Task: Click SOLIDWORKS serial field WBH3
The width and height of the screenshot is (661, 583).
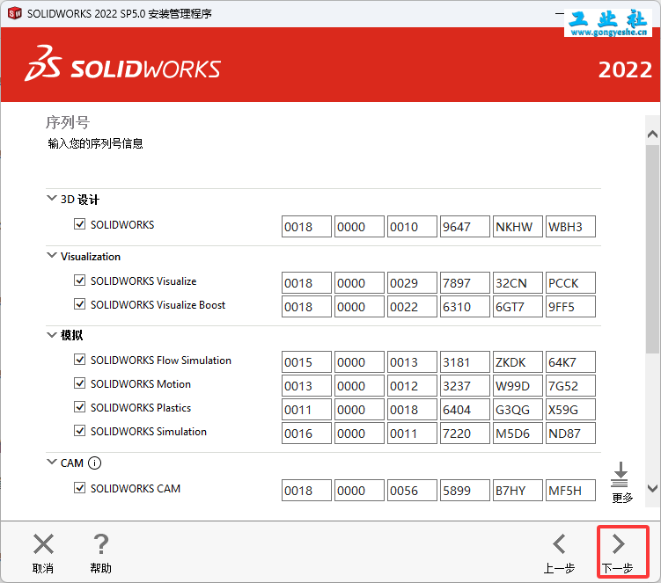Action: [x=570, y=227]
